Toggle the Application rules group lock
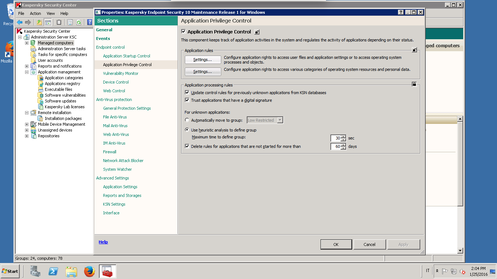This screenshot has height=279, width=497. tap(414, 50)
